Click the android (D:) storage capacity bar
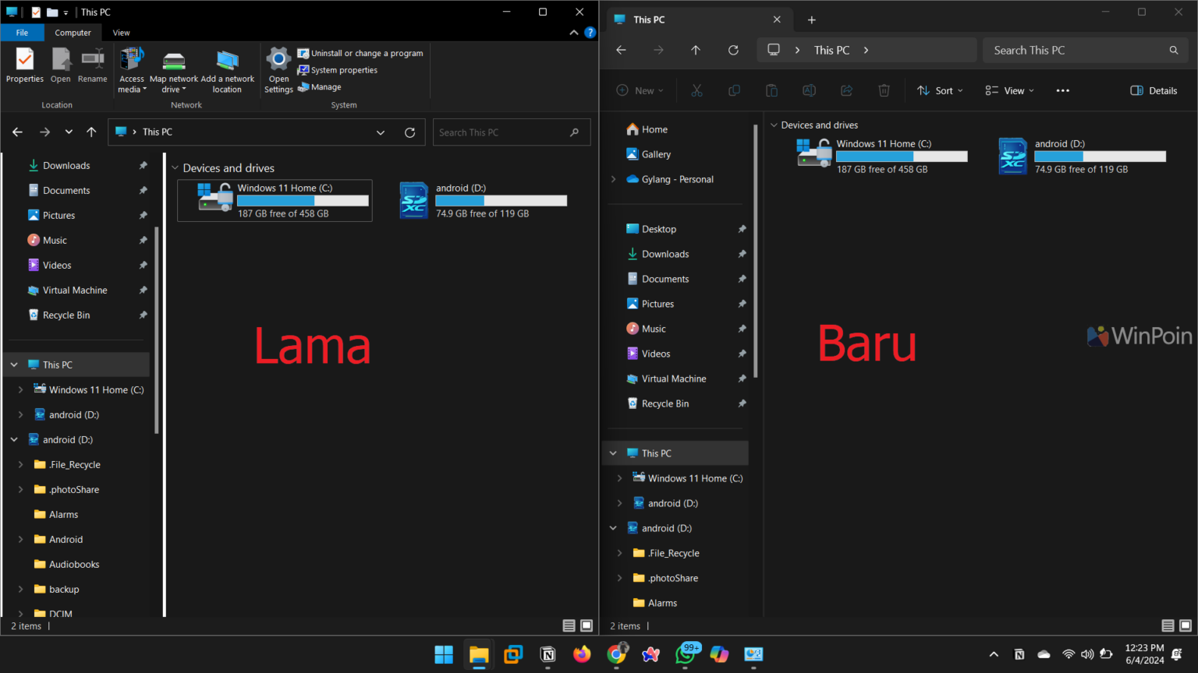This screenshot has height=673, width=1198. point(1100,156)
